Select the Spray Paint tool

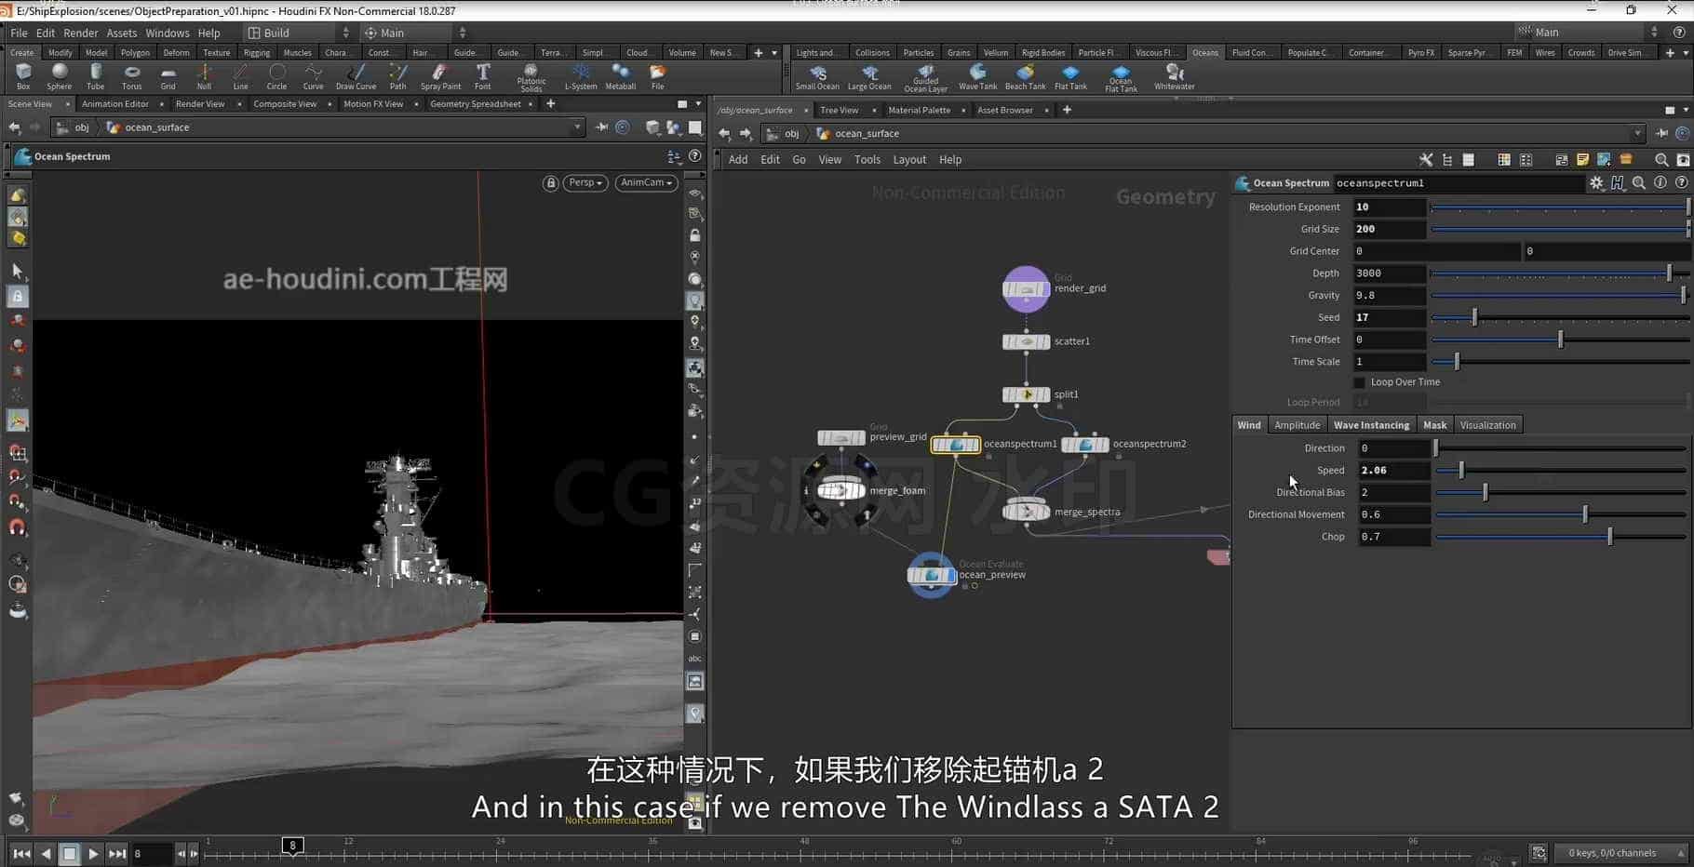pyautogui.click(x=440, y=75)
